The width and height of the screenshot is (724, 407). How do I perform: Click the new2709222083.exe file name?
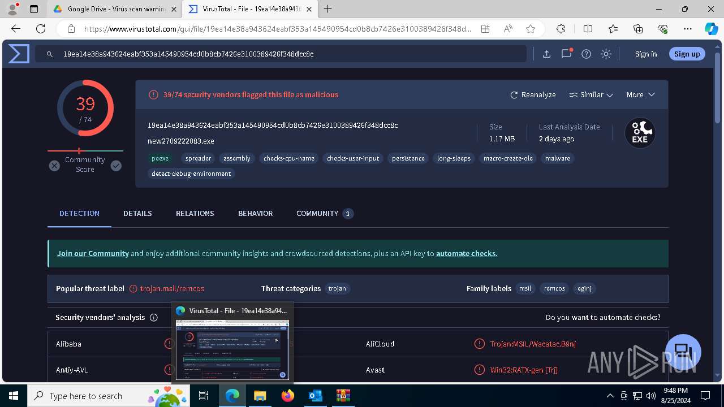point(181,141)
